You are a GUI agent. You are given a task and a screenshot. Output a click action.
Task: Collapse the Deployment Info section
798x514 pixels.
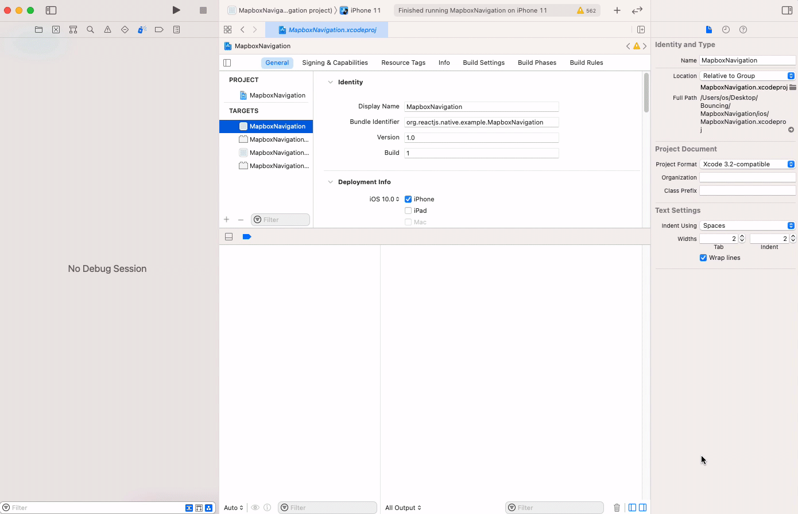[330, 182]
